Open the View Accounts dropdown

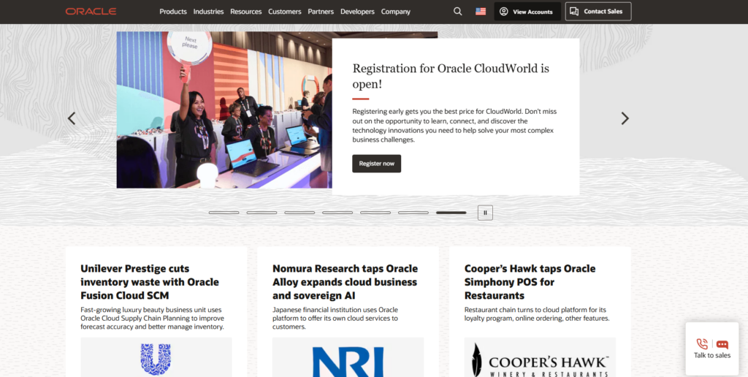tap(527, 12)
